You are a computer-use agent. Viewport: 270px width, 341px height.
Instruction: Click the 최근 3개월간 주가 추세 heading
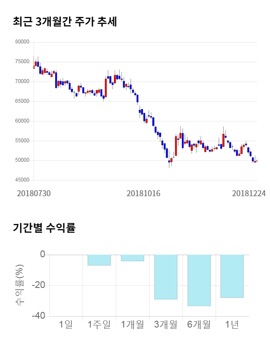[65, 22]
